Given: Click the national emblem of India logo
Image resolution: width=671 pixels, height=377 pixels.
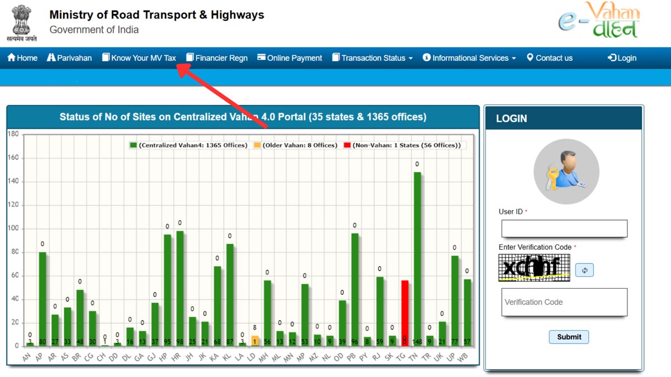Looking at the screenshot, I should click(21, 21).
